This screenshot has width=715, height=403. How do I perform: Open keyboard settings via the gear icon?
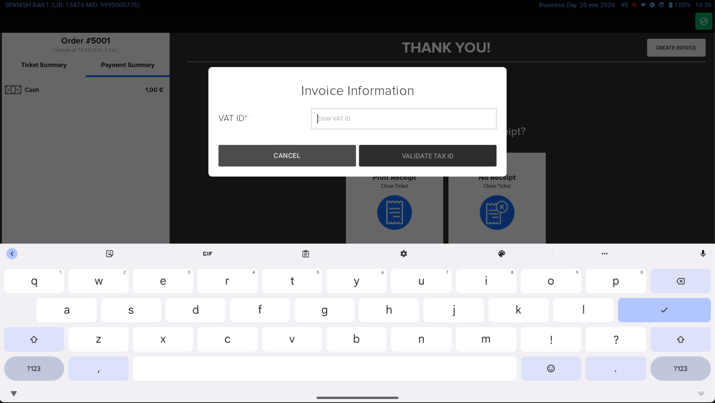tap(404, 253)
